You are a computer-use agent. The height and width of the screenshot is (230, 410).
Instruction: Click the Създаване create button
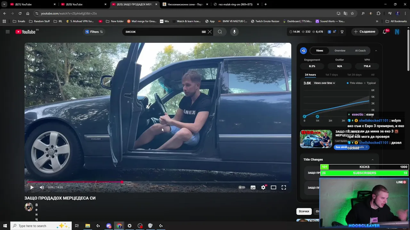(x=365, y=32)
